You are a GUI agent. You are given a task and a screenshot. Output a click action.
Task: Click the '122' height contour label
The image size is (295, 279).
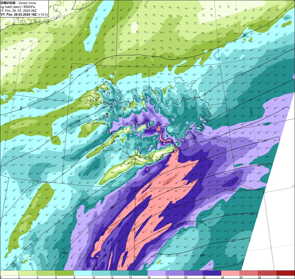coord(252,213)
